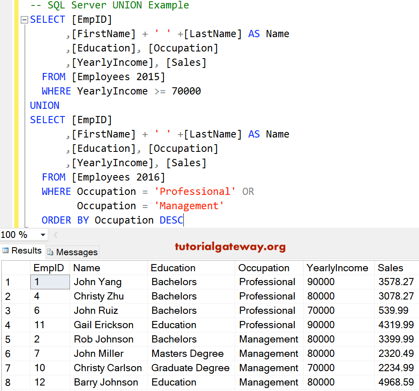Click the tutorialgateway.org logo
The width and height of the screenshot is (419, 391).
(230, 248)
